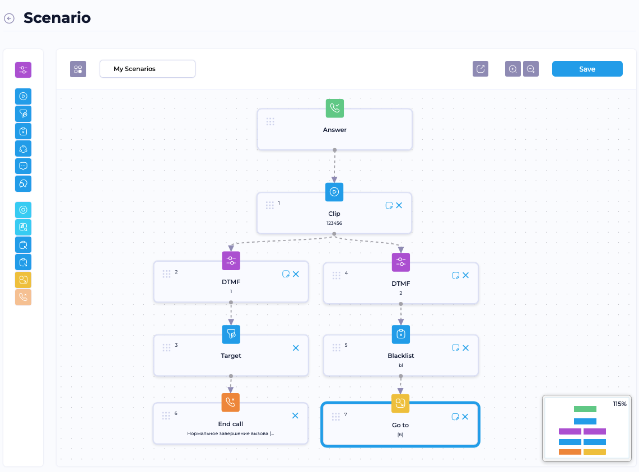Edit the Go to node settings
Viewport: 639px width, 472px height.
(455, 417)
